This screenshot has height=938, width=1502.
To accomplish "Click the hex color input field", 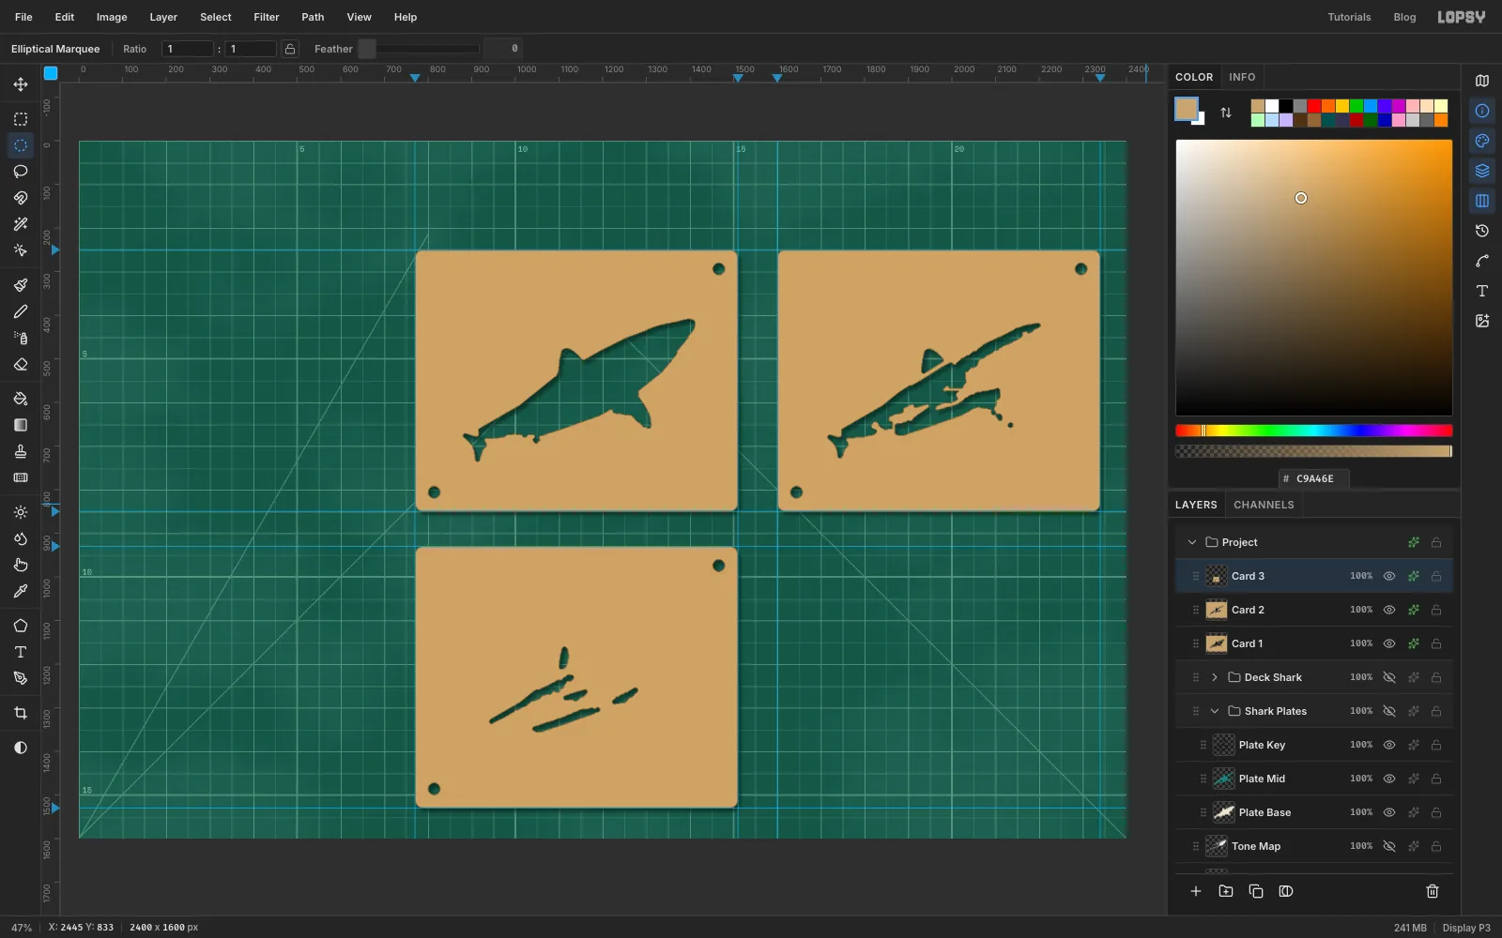I will coord(1314,478).
